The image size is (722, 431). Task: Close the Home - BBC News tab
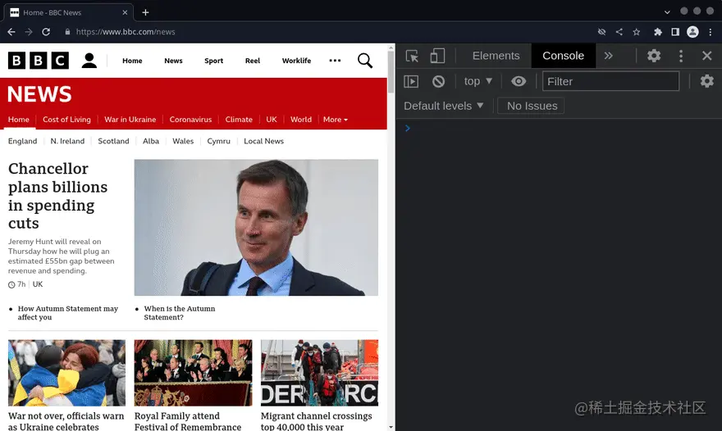click(125, 12)
